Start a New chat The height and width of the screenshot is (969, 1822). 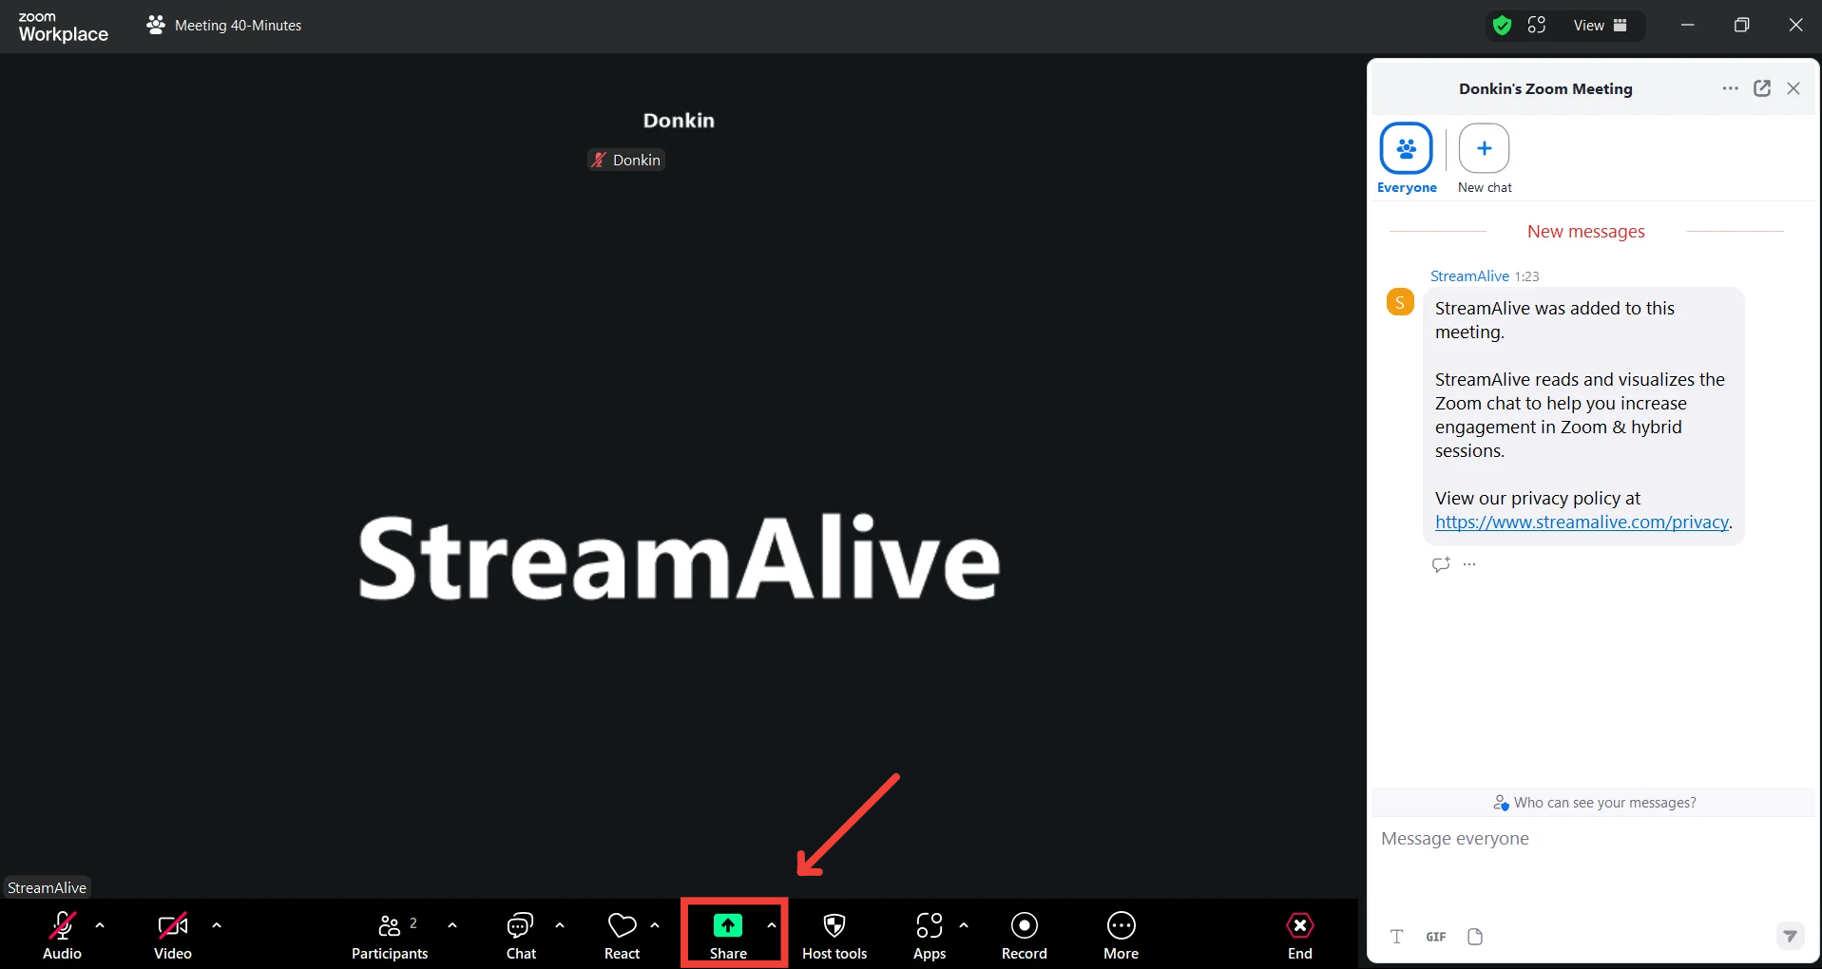(1485, 159)
